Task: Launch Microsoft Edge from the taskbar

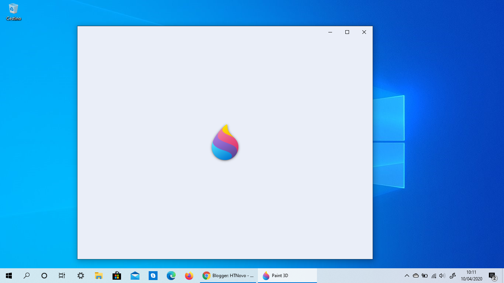Action: click(171, 276)
